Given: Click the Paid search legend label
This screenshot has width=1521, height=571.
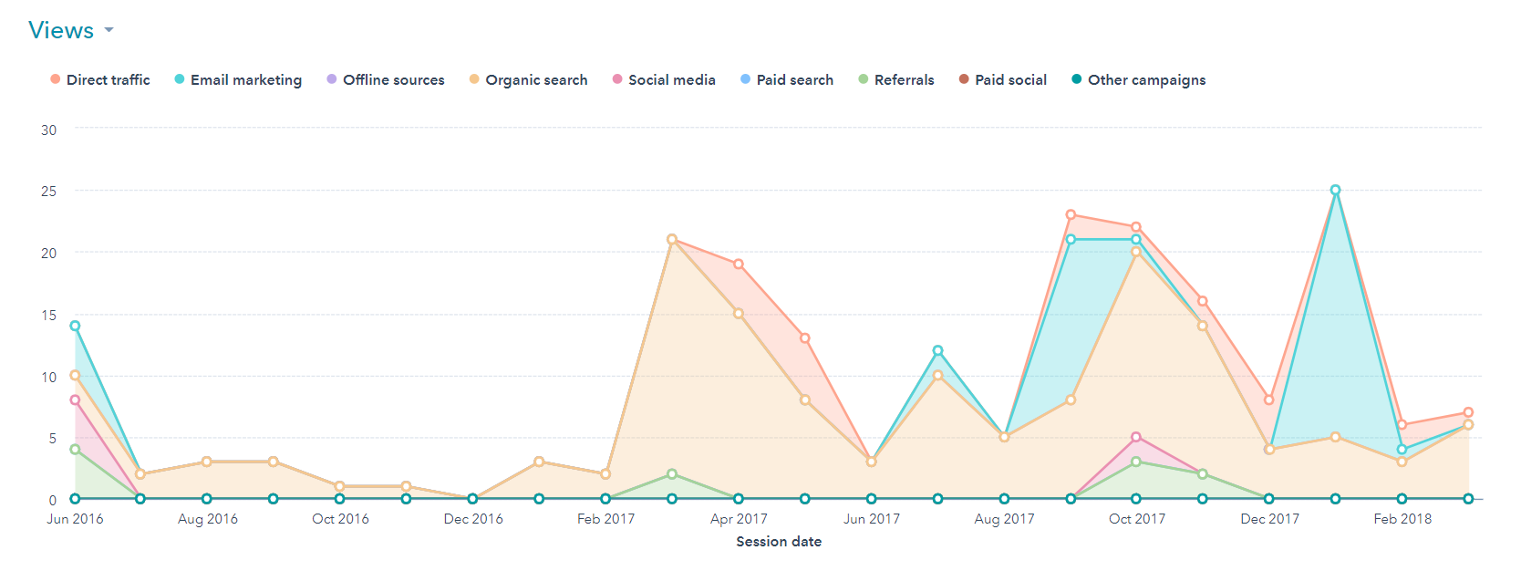Looking at the screenshot, I should click(x=794, y=80).
